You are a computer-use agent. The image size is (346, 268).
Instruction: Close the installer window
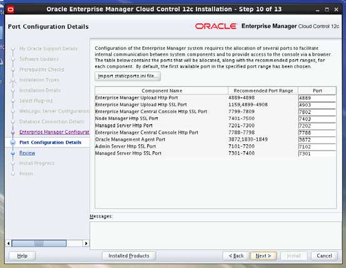point(336,9)
